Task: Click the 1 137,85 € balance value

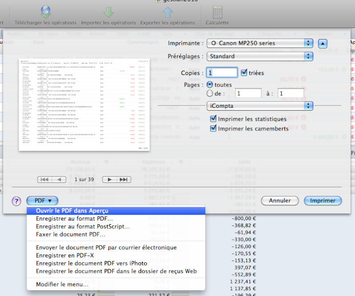Action: (x=243, y=288)
